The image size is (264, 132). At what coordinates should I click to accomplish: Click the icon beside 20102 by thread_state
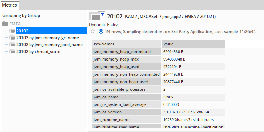[12, 52]
